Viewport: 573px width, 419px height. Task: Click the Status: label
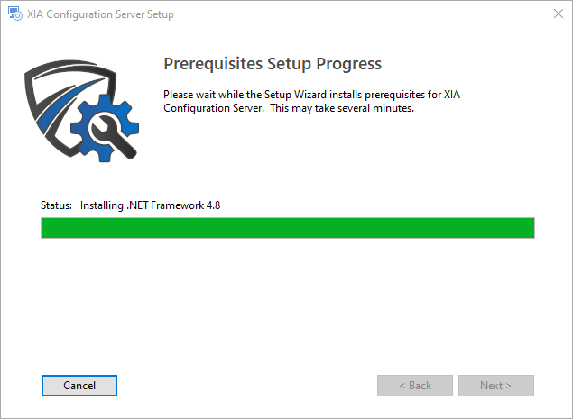pos(56,205)
